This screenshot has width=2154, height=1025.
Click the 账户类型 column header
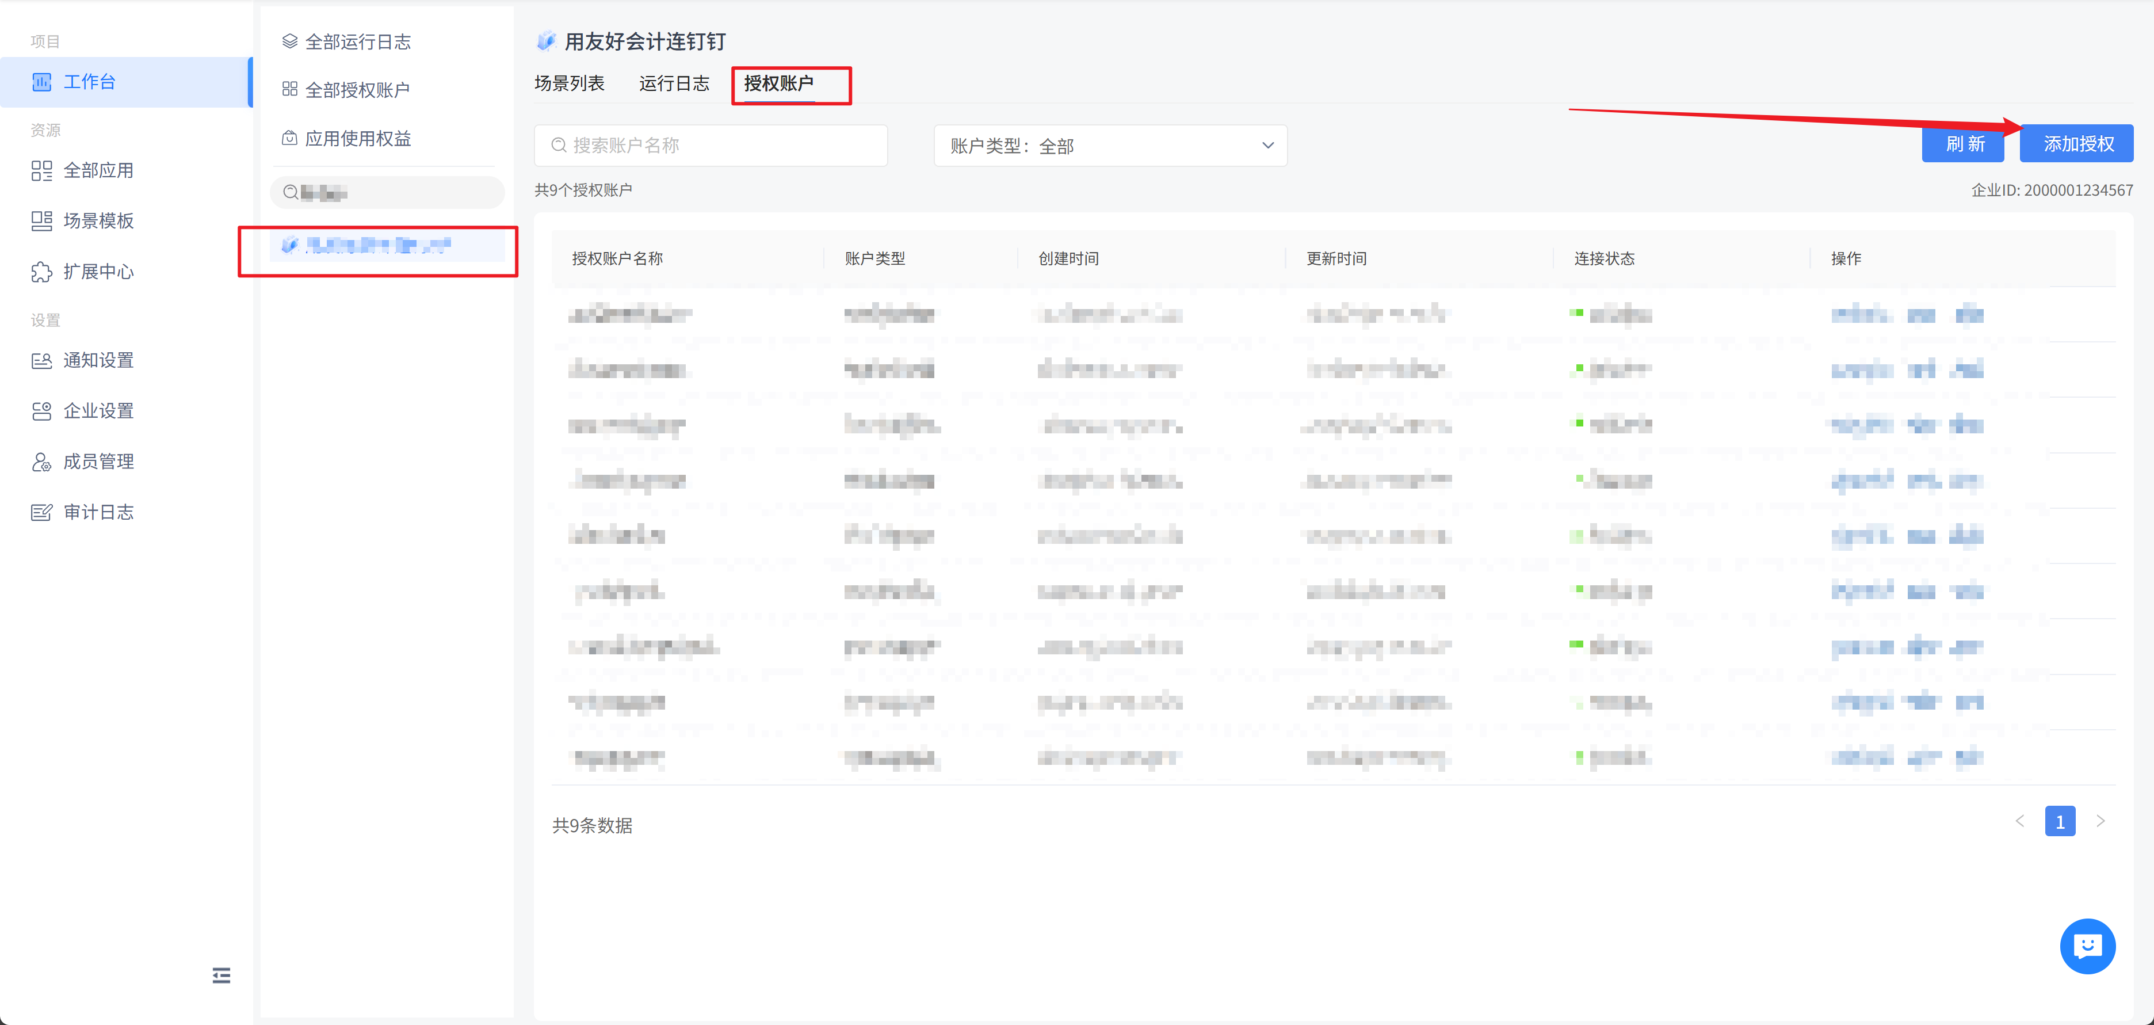click(x=876, y=258)
